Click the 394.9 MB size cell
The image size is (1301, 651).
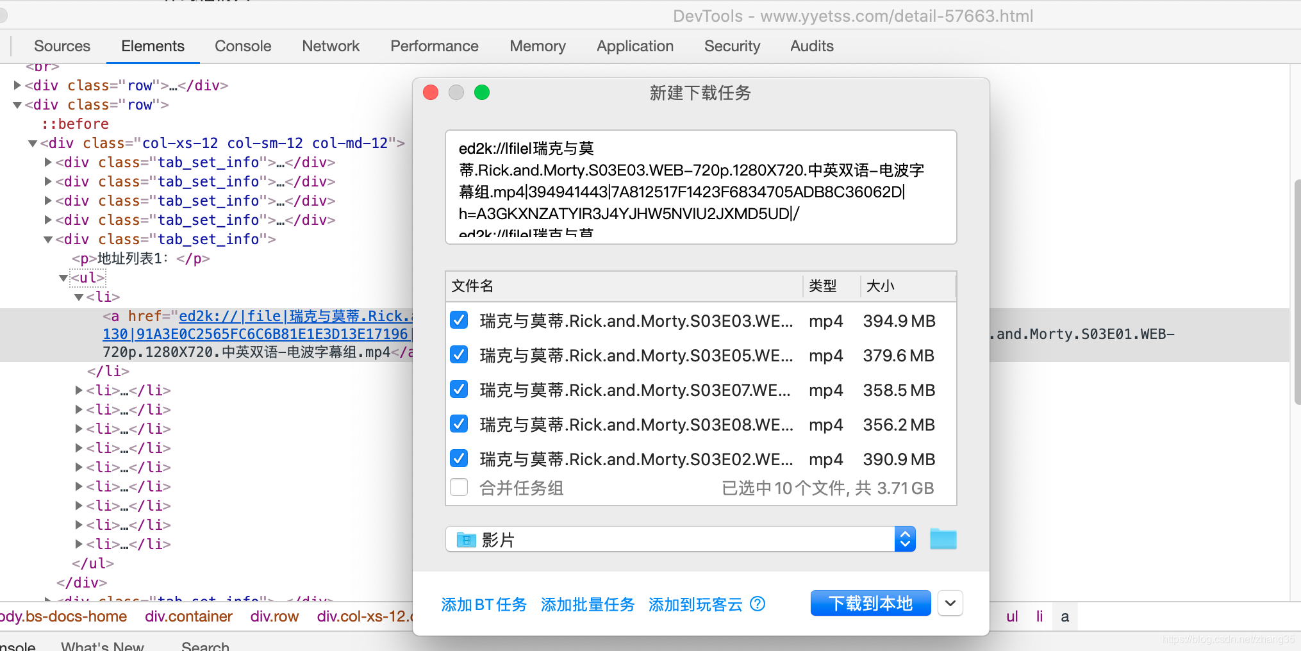(899, 320)
